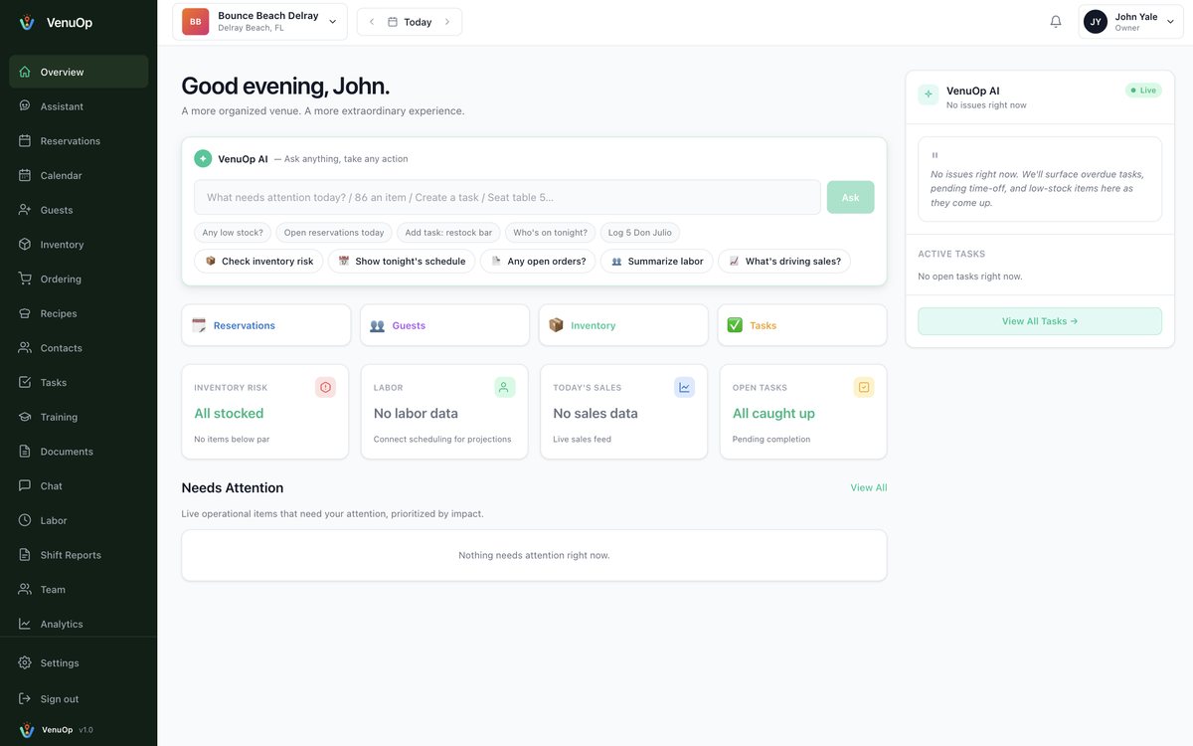The width and height of the screenshot is (1193, 746).
Task: Click the Today's Sales chart icon
Action: tap(684, 387)
